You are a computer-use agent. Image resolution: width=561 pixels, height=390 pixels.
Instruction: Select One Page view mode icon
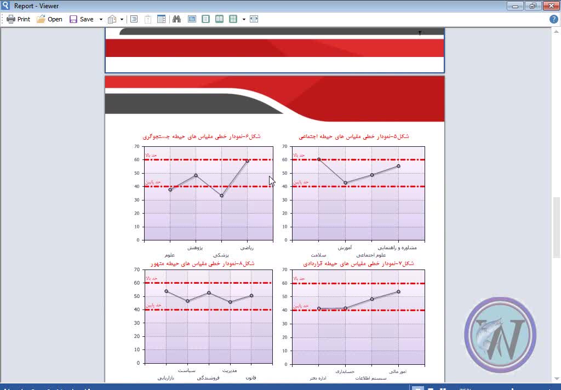[206, 19]
